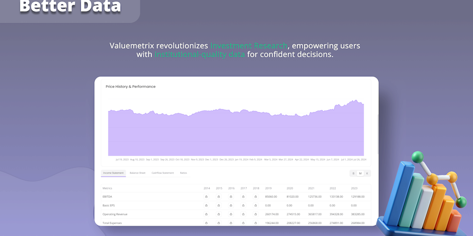
Task: Click the Jul 26, 2024 chart label
Action: (x=360, y=159)
